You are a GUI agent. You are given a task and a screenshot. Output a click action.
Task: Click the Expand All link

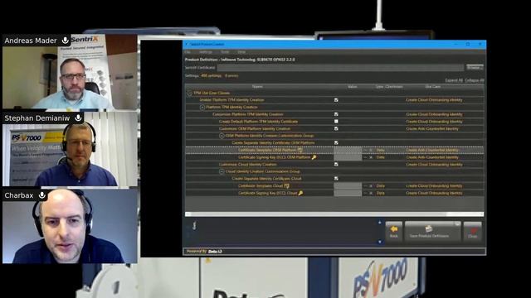454,80
